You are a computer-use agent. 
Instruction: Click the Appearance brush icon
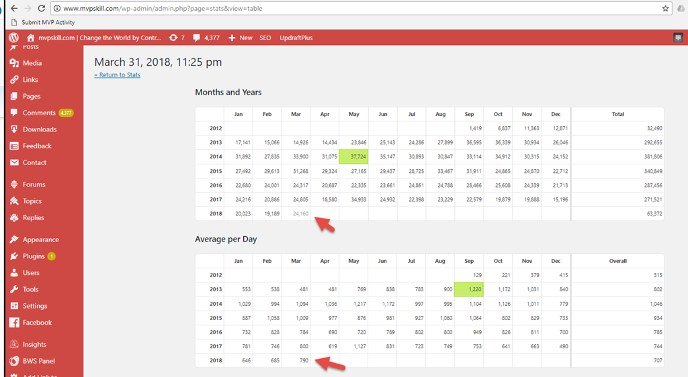(x=14, y=239)
